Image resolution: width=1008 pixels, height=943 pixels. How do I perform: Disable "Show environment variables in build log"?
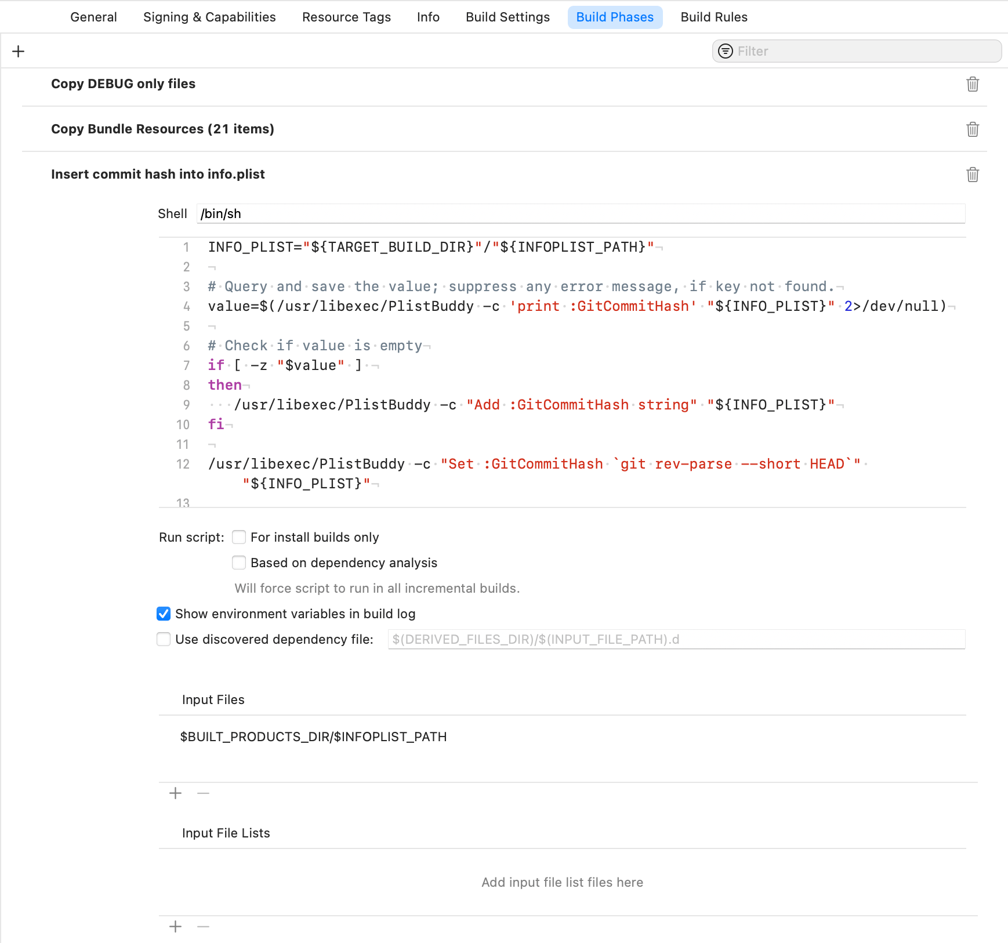point(163,614)
